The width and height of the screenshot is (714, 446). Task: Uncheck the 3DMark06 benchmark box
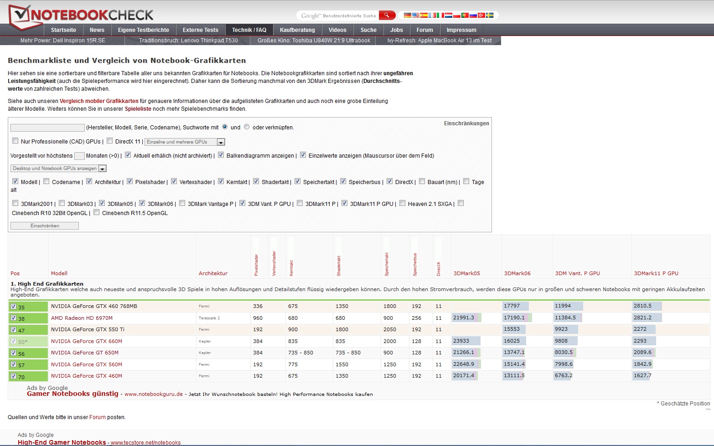(142, 203)
